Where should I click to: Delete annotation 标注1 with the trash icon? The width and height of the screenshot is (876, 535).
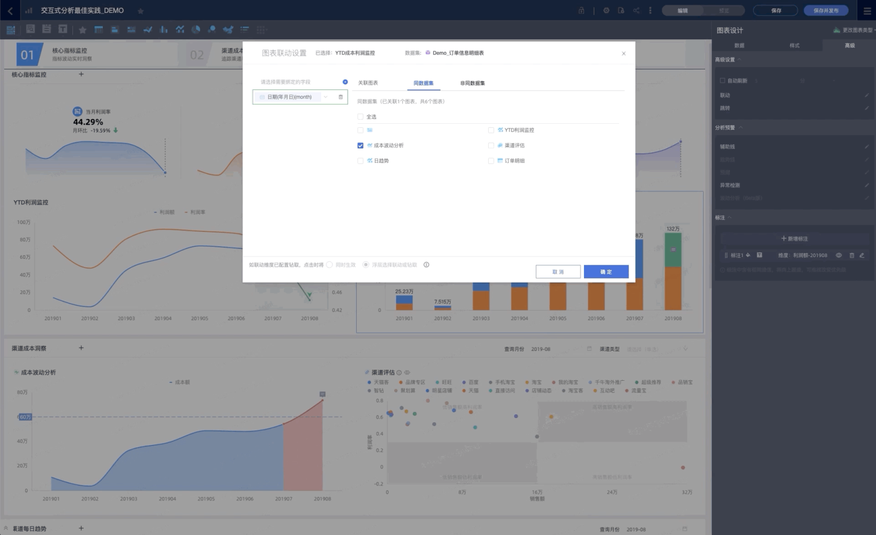pos(851,255)
